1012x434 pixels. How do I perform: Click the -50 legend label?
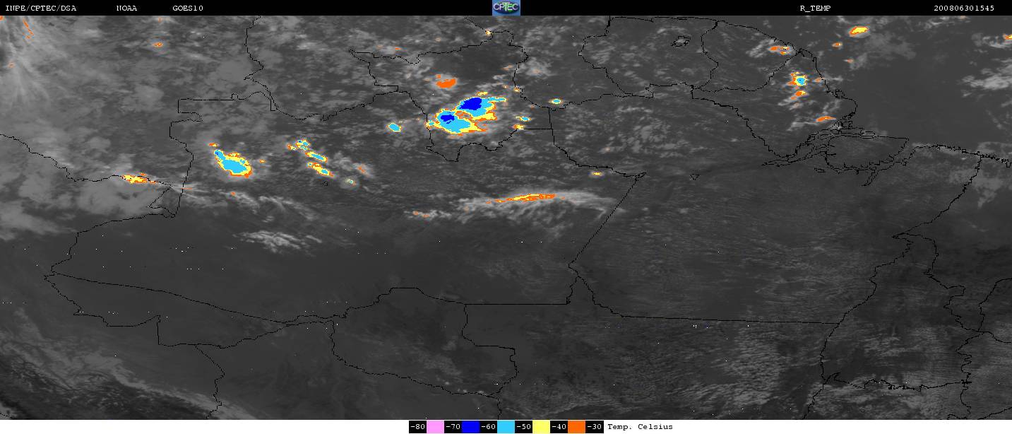point(524,427)
